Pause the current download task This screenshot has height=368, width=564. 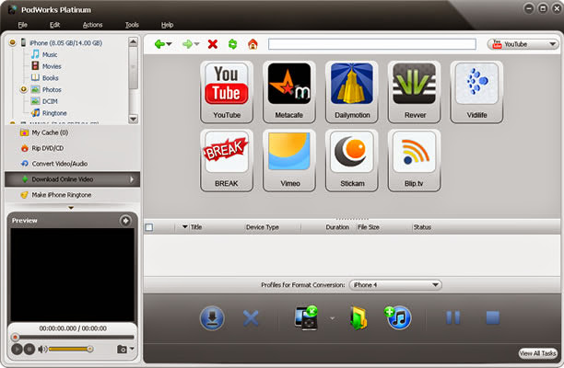pos(453,317)
